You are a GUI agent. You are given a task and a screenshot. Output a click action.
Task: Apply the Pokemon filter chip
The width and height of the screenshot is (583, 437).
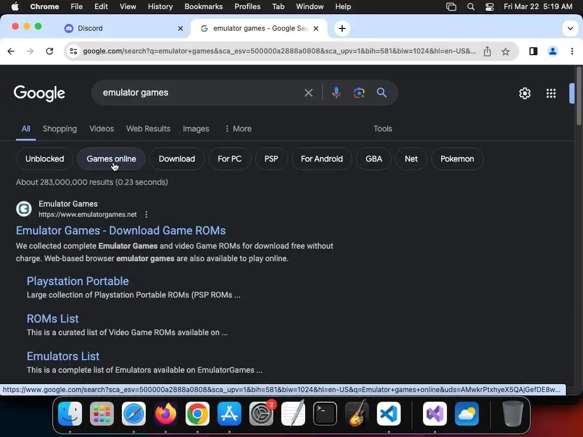click(x=457, y=159)
